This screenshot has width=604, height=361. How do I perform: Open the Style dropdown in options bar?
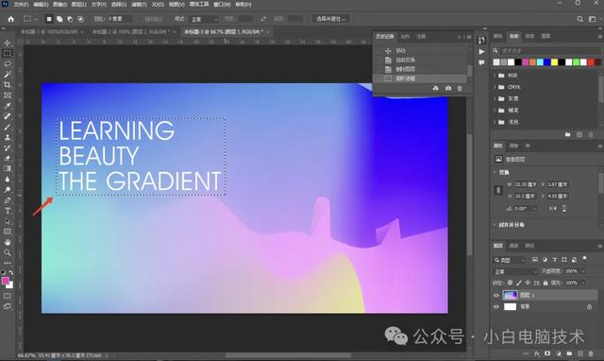204,19
